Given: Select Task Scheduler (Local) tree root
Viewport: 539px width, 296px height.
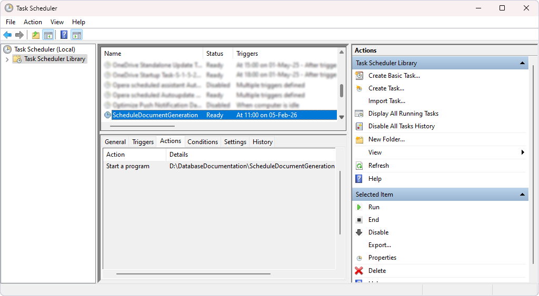Looking at the screenshot, I should (x=45, y=49).
